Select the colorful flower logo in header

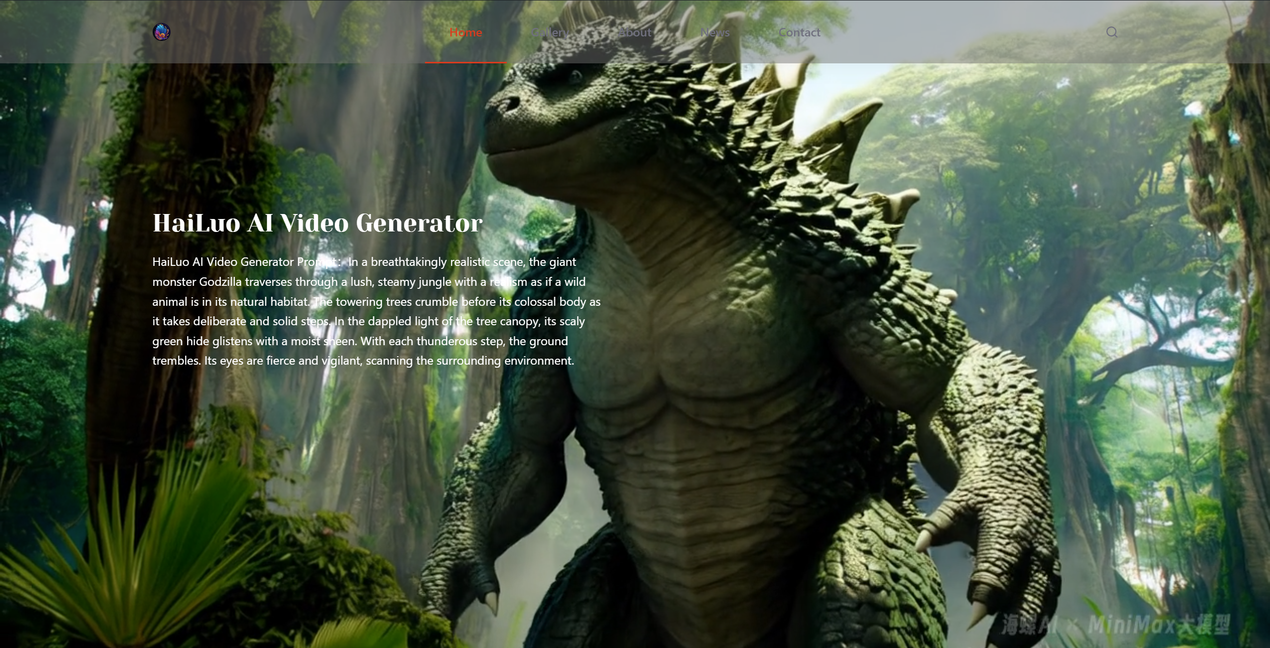click(x=161, y=32)
